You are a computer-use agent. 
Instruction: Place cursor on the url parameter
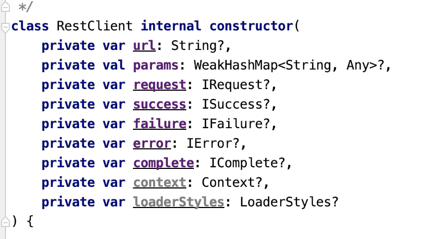(x=144, y=46)
